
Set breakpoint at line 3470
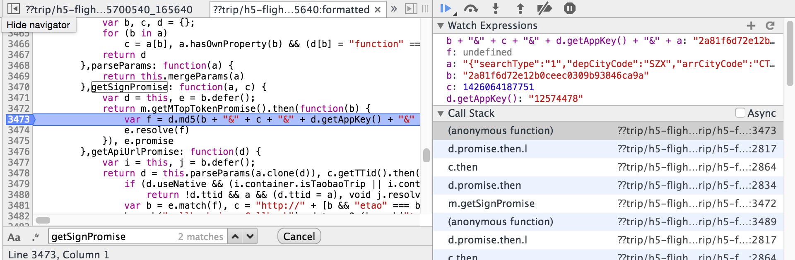click(x=19, y=87)
